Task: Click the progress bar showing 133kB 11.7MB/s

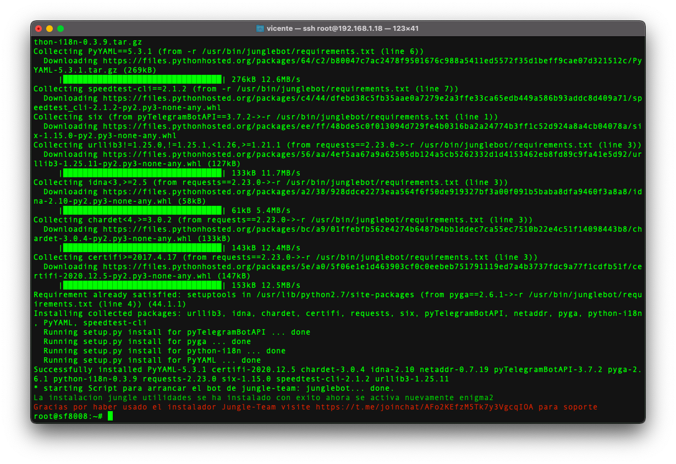Action: pos(142,173)
